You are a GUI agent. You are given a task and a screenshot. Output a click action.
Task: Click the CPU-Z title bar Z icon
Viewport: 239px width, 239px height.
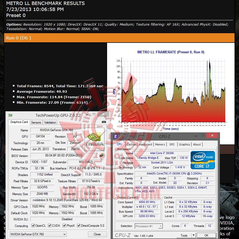point(115,136)
